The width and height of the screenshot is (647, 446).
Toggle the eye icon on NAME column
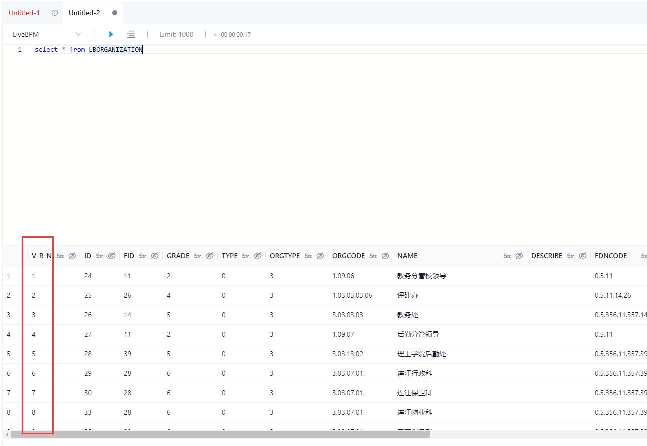519,255
